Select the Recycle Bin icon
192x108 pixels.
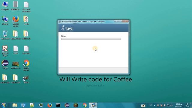coord(5,35)
